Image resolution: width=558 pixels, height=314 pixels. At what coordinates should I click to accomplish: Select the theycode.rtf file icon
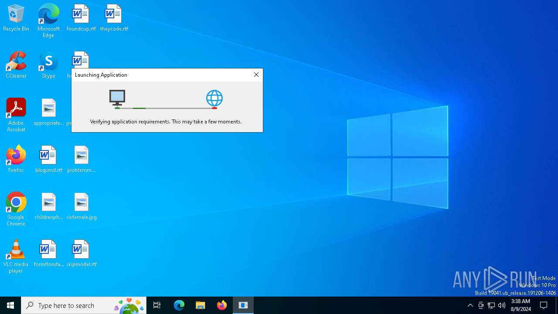[114, 18]
